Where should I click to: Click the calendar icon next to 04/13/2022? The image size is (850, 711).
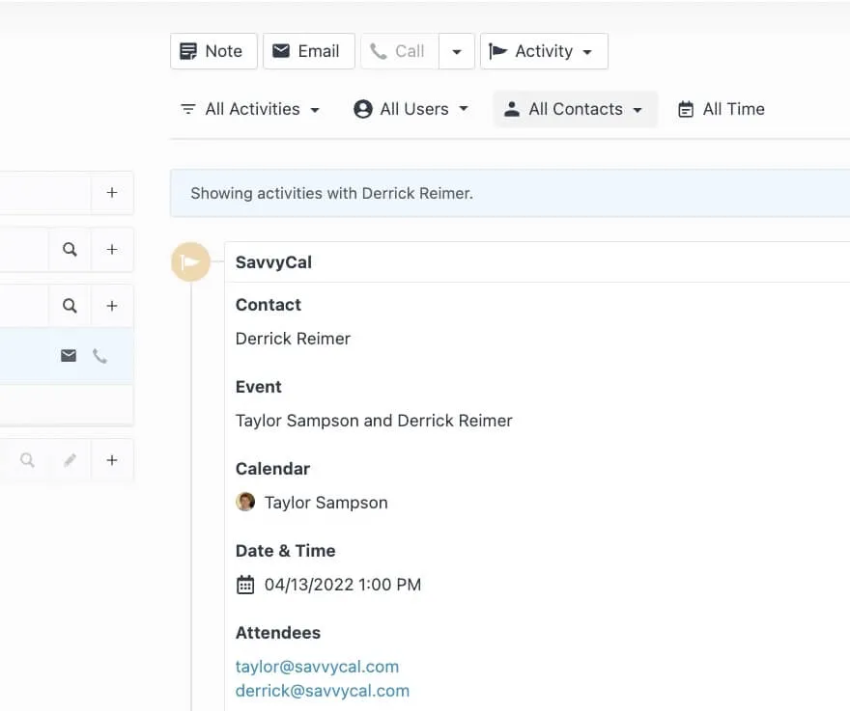(x=245, y=585)
